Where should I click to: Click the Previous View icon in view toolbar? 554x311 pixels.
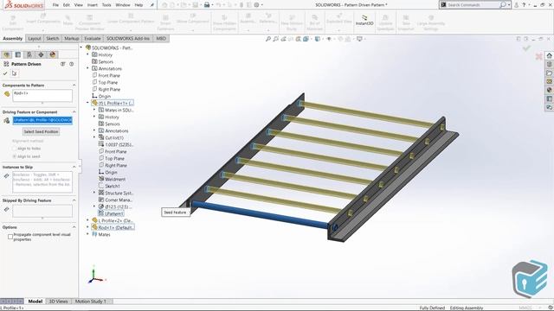(x=283, y=39)
